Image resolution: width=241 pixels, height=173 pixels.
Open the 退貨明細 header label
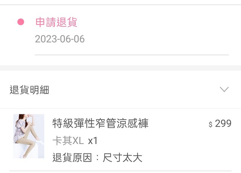[x=29, y=90]
